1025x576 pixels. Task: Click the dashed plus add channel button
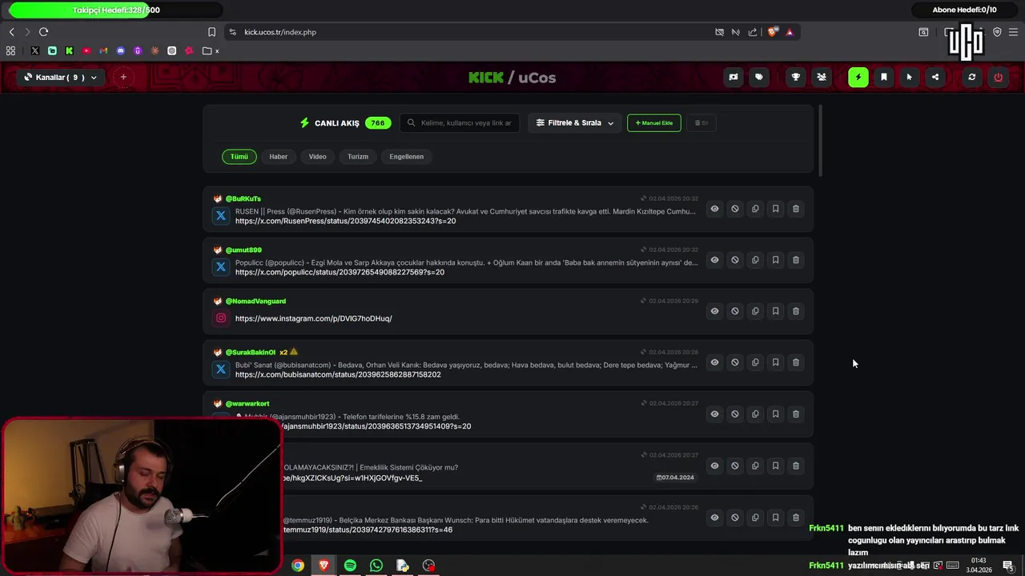123,78
